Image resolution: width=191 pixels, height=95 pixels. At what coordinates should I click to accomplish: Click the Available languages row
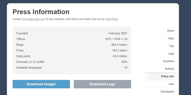[x=72, y=68]
